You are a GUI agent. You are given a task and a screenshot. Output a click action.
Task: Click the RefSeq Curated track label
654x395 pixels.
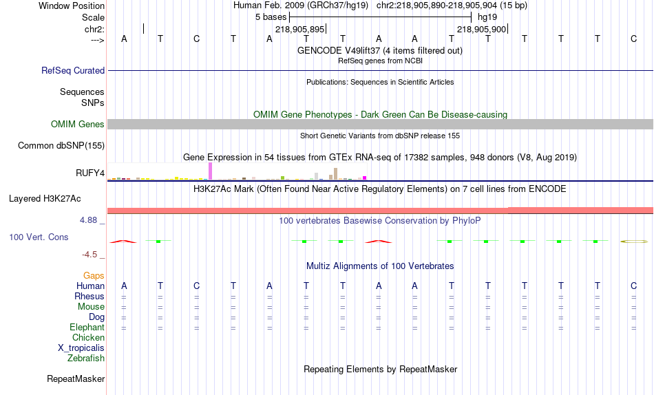(x=72, y=70)
